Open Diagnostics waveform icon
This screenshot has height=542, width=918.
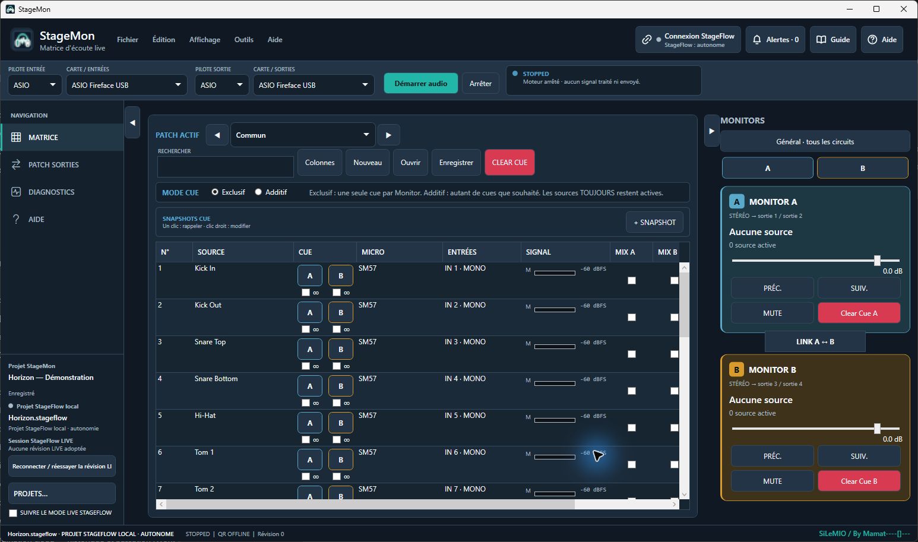[x=16, y=192]
